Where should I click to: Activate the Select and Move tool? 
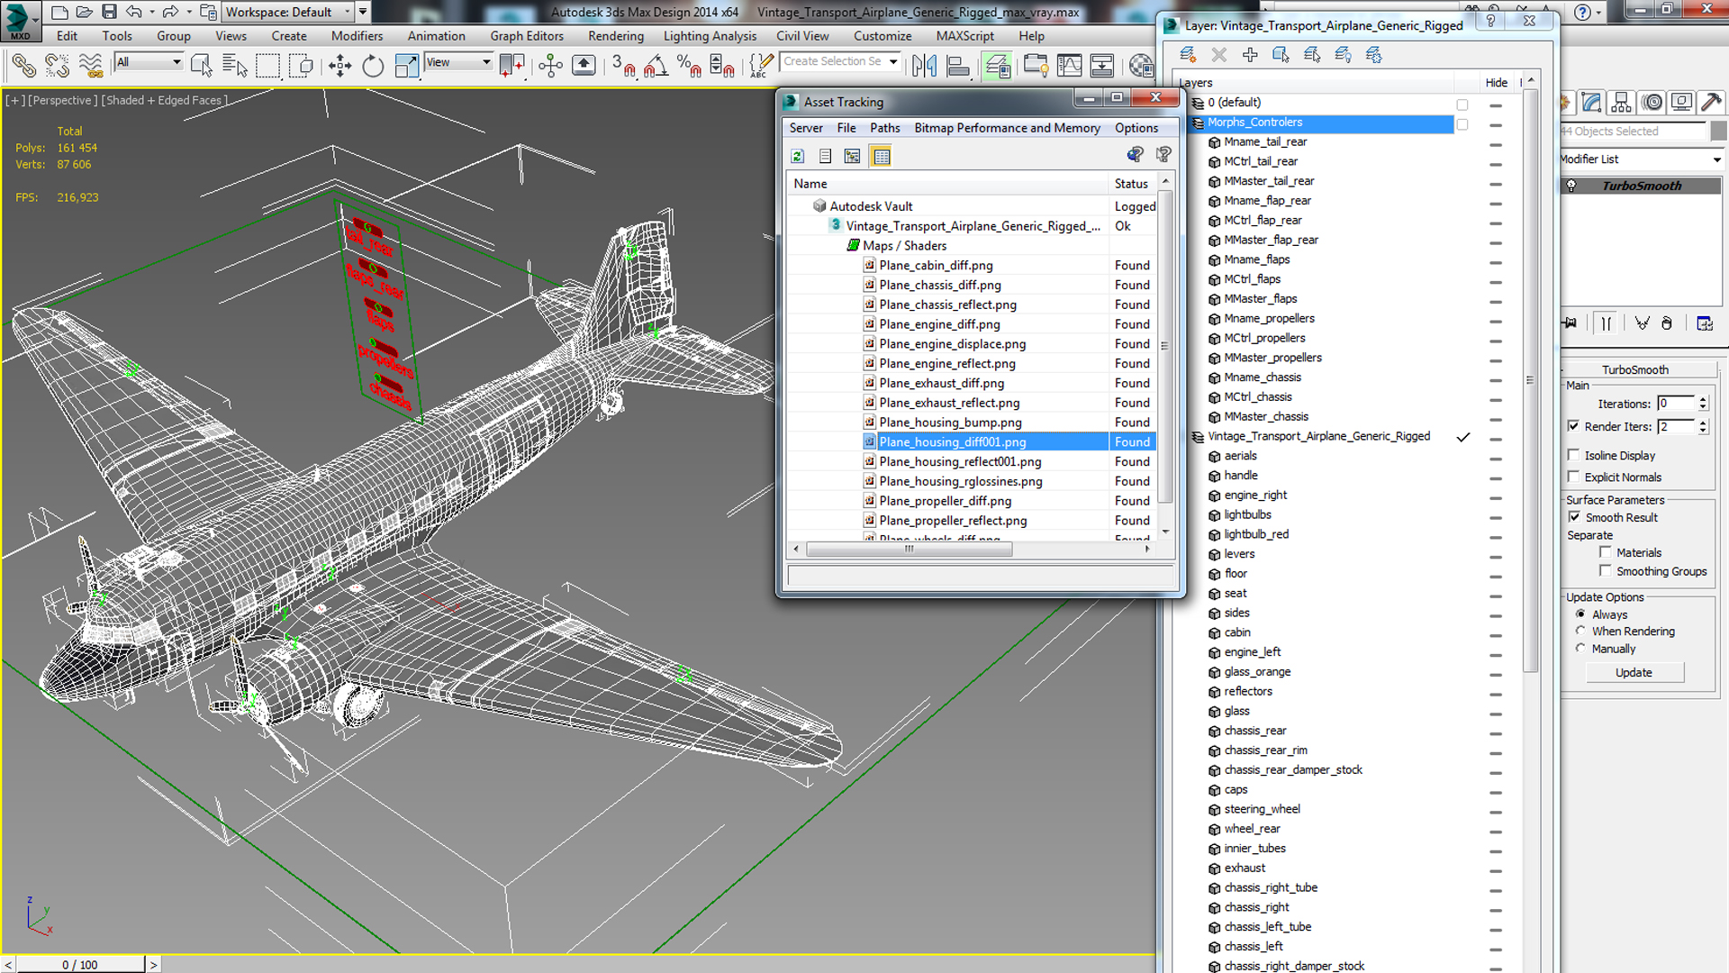click(x=339, y=66)
